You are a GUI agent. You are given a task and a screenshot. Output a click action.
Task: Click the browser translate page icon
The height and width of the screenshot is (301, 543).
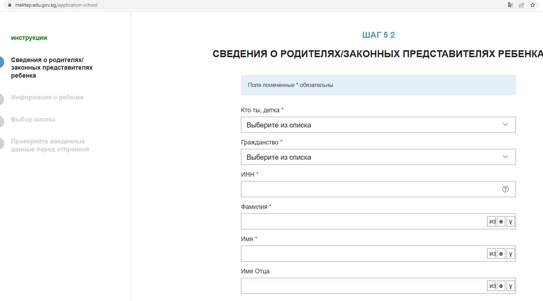[x=510, y=5]
